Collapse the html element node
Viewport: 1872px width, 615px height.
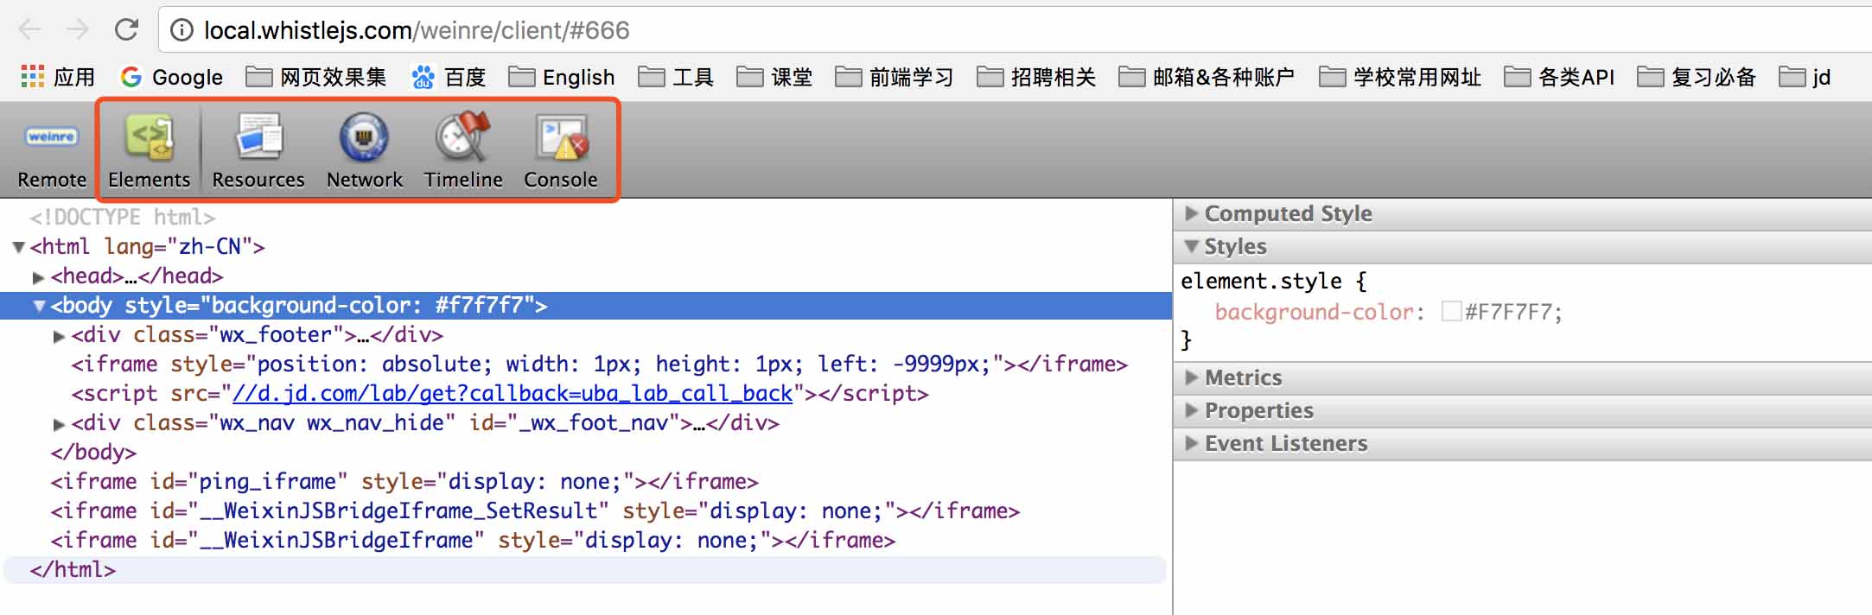click(x=18, y=247)
